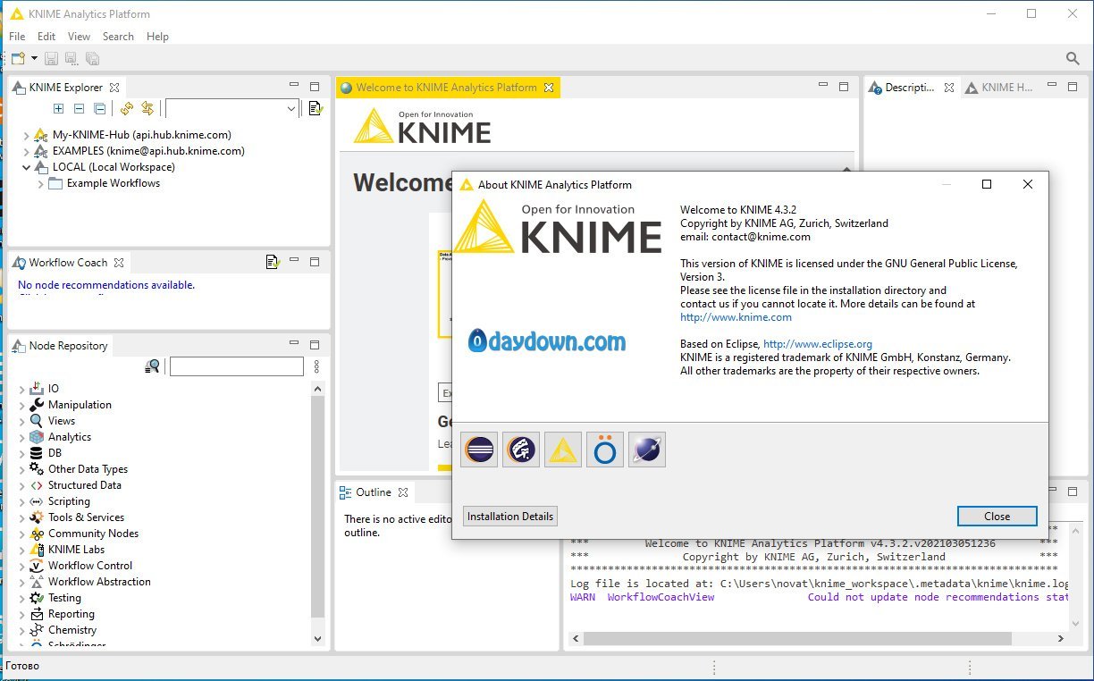The width and height of the screenshot is (1094, 681).
Task: Click the minus-box Collapse icon in KNIME Explorer
Action: (79, 108)
